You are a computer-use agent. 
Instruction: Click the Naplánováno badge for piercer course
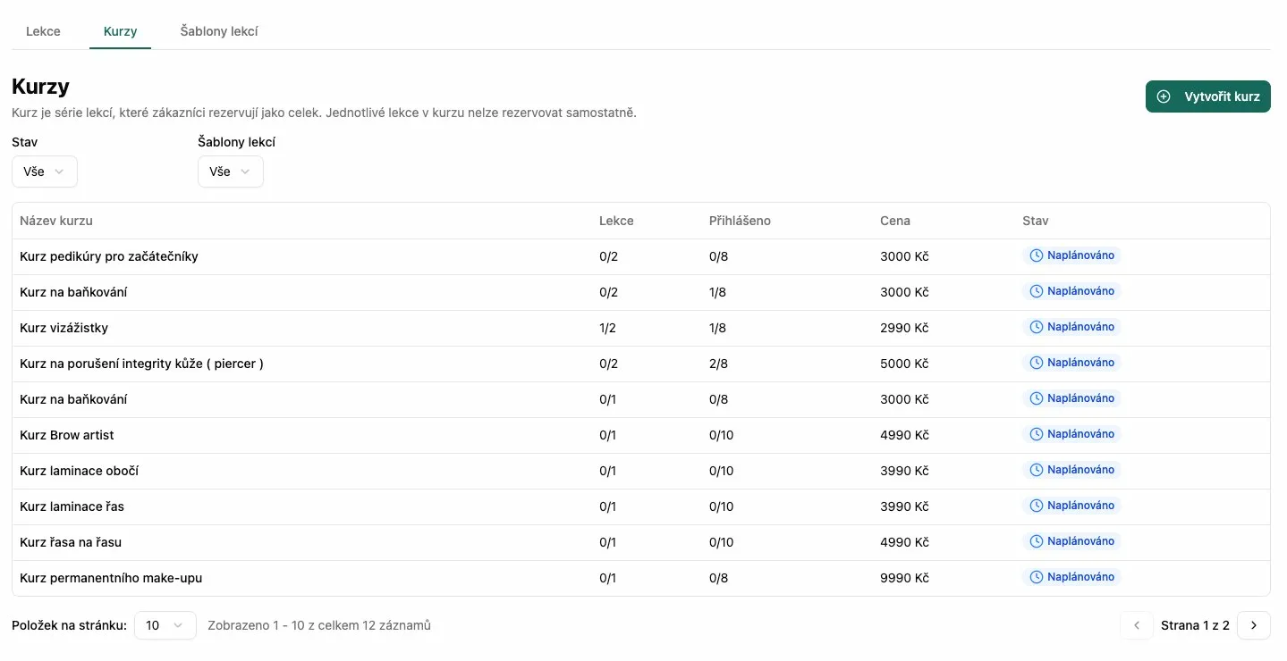[1071, 363]
